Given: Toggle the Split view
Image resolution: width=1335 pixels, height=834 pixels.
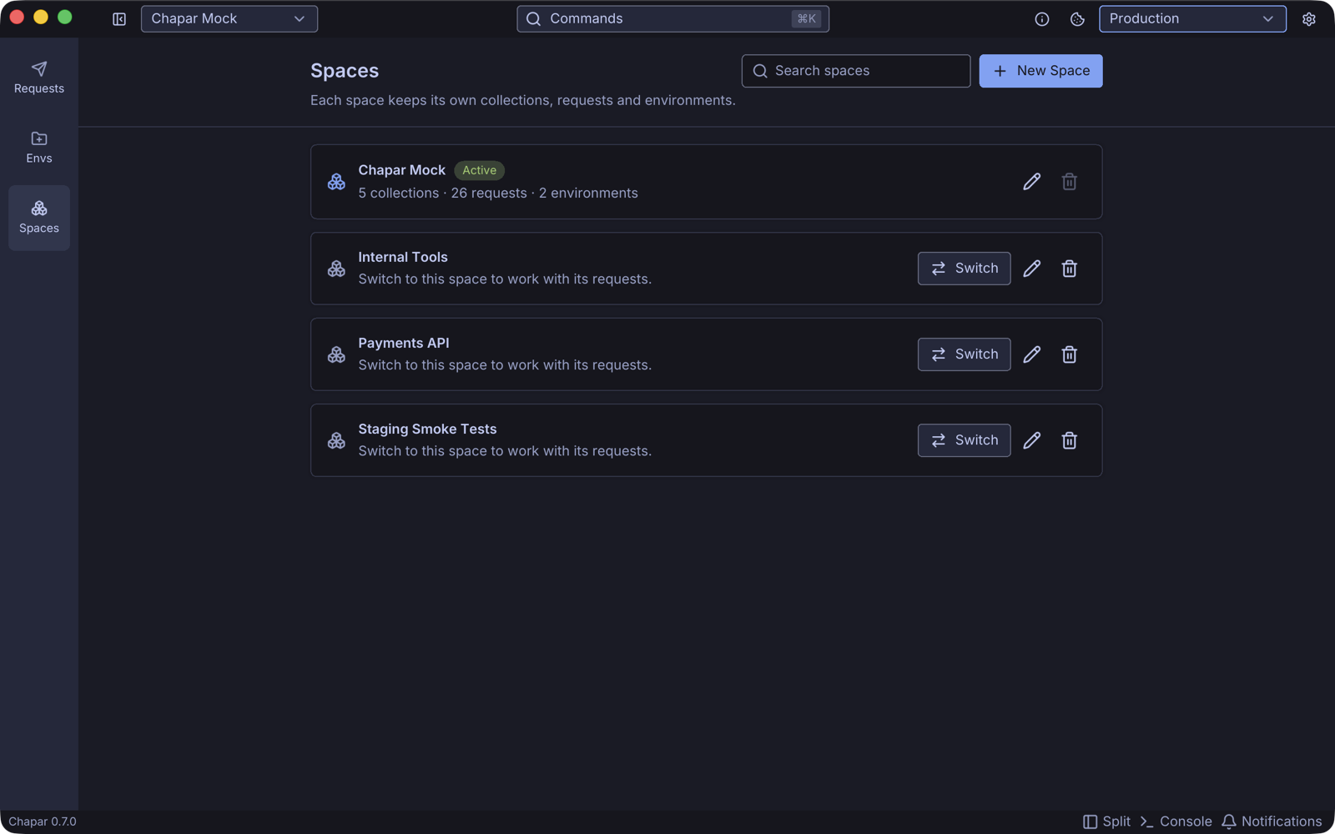Looking at the screenshot, I should click(x=1106, y=821).
